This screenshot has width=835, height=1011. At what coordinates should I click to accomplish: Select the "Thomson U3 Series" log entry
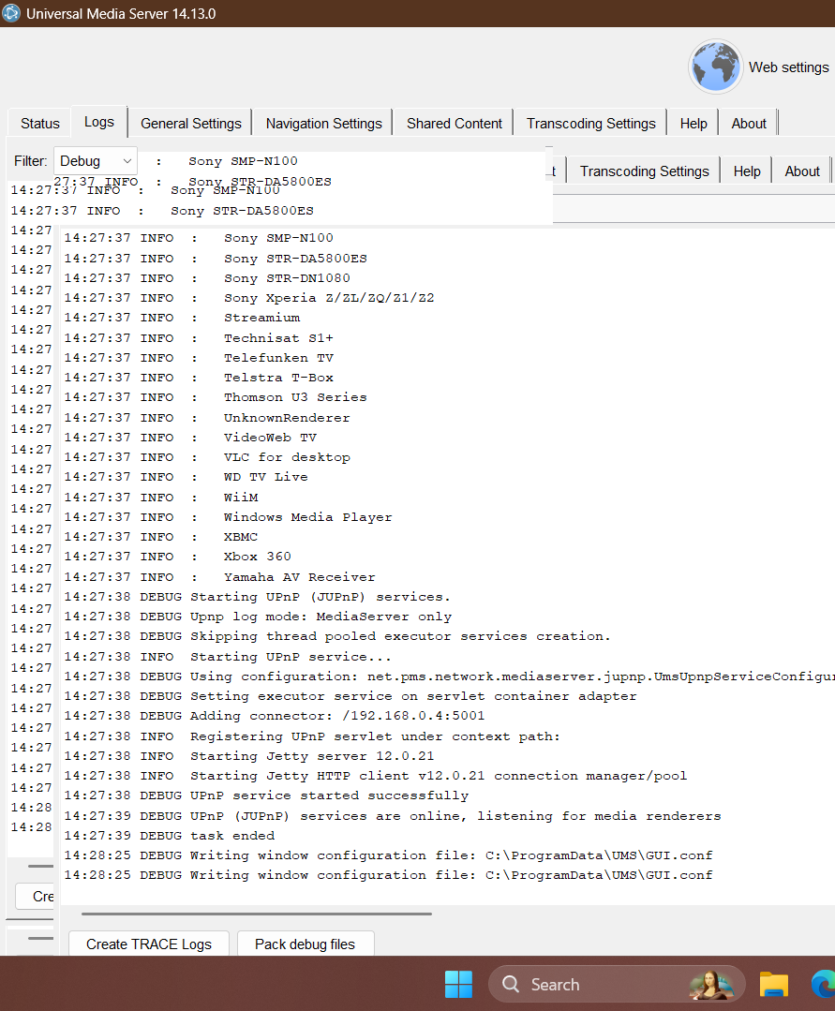(x=216, y=397)
